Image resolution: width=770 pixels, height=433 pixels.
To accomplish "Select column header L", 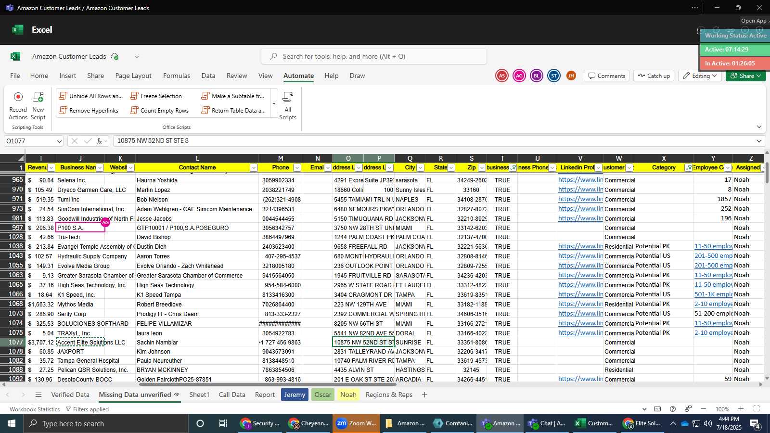I will pyautogui.click(x=197, y=158).
